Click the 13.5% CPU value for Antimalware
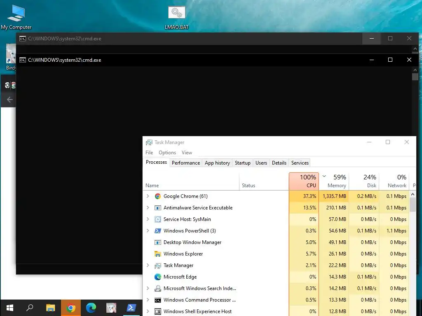 tap(309, 208)
